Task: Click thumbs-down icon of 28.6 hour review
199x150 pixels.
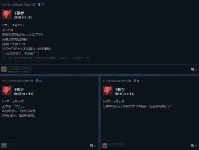Action: [107, 91]
